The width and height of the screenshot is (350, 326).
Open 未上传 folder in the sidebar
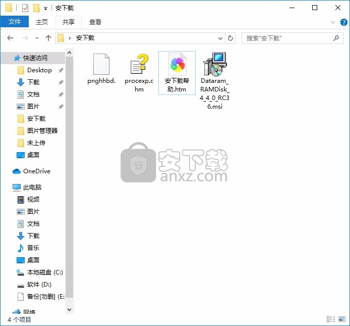tap(31, 143)
